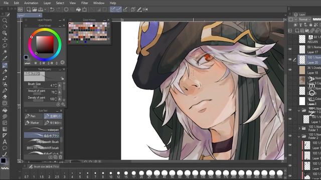The width and height of the screenshot is (321, 180).
Task: Select the Fill bucket tool
Action: (x=5, y=110)
